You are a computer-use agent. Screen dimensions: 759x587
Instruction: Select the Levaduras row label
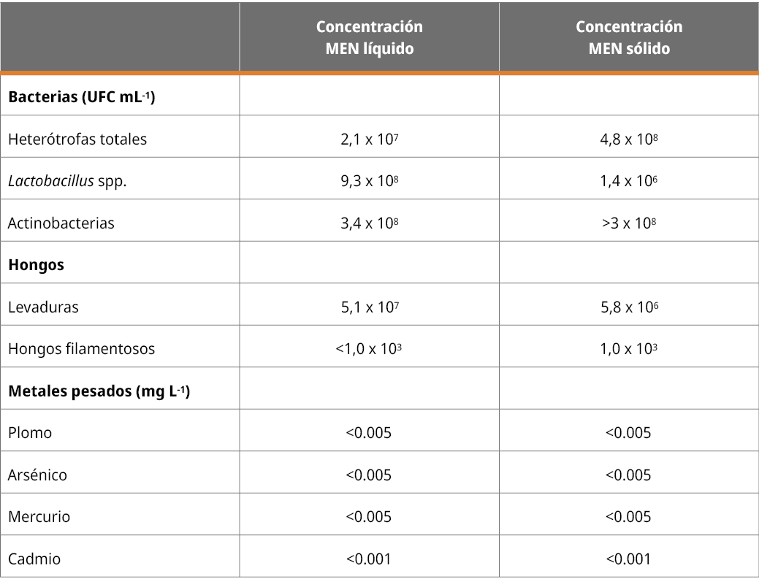tap(43, 307)
